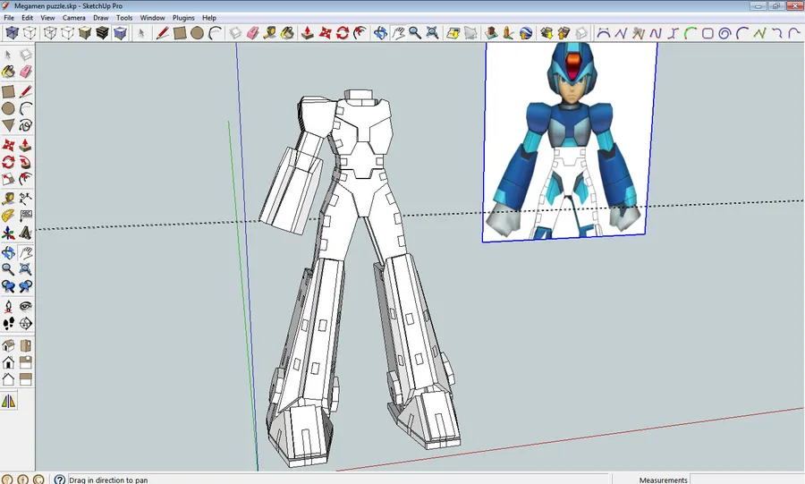Select the Section Plane tool
Screen dimensions: 805x484
pyautogui.click(x=25, y=323)
